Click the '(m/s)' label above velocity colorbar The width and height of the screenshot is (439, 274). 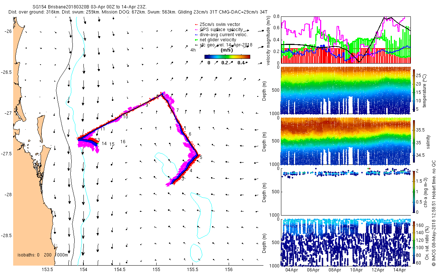point(227,50)
